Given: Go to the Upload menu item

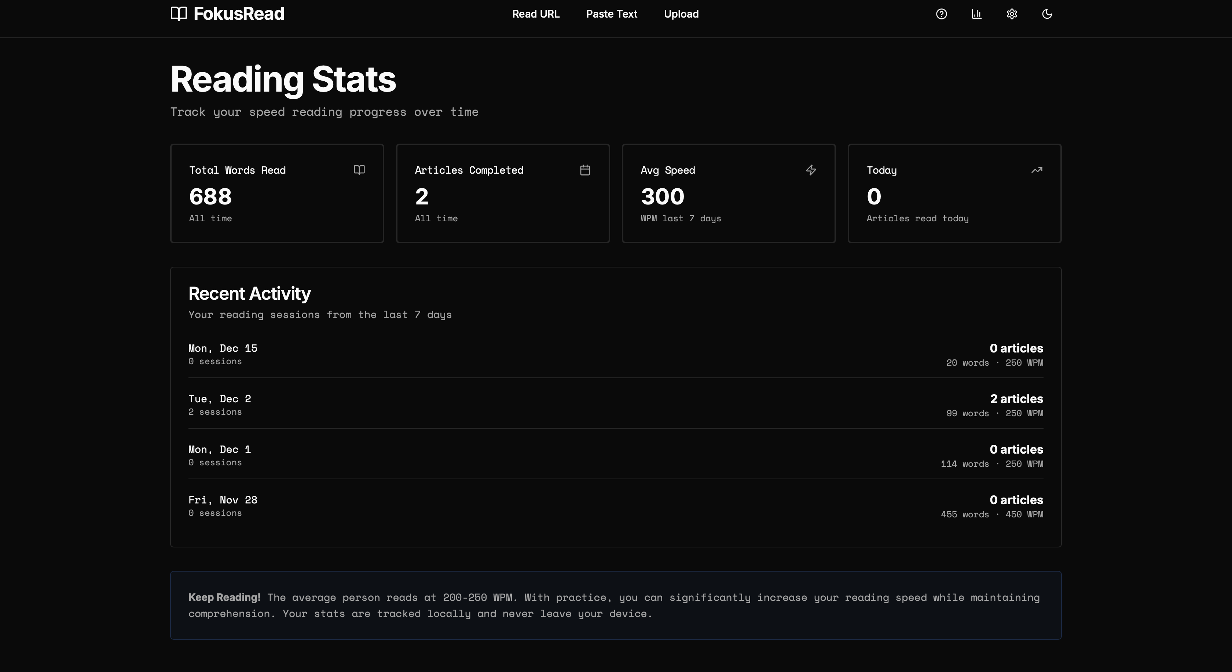Looking at the screenshot, I should (x=681, y=14).
